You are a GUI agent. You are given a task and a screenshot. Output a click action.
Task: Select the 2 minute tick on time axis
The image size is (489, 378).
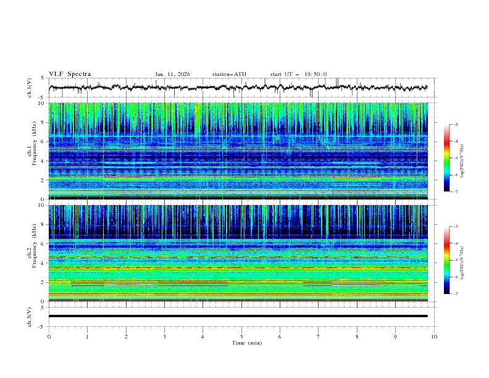coord(126,337)
